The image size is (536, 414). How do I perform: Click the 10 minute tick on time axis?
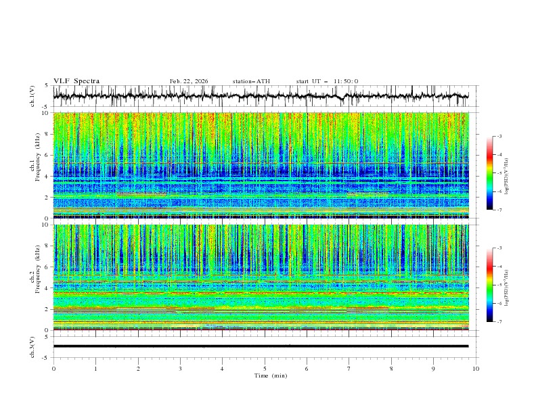click(x=476, y=369)
